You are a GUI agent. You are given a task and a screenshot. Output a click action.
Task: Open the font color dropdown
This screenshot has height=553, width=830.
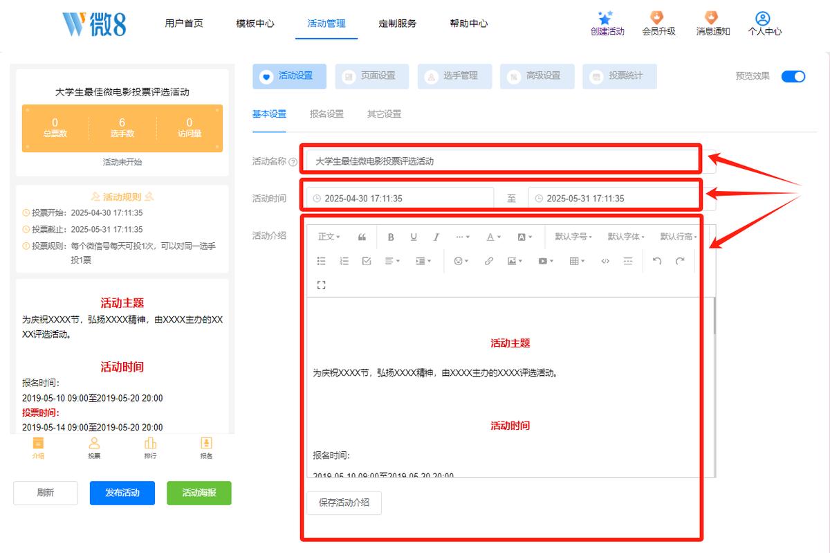tap(493, 237)
